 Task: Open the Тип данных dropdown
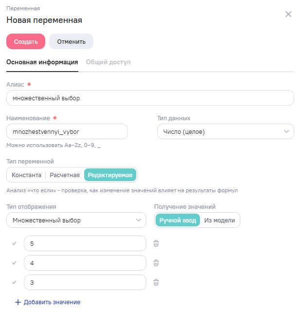tap(225, 131)
